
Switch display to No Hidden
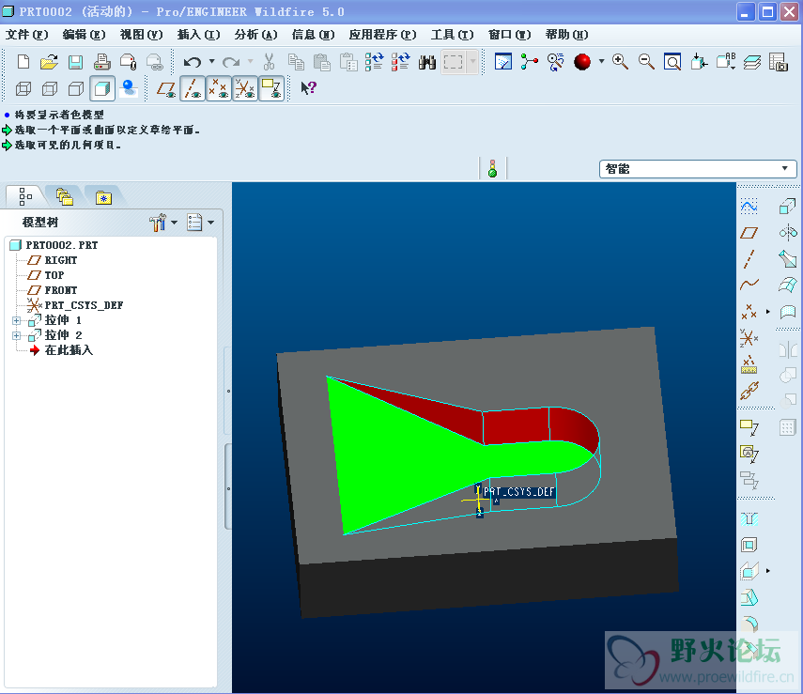[x=76, y=88]
